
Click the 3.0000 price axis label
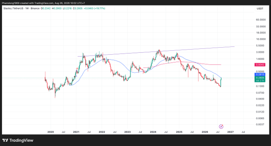coord(261,52)
